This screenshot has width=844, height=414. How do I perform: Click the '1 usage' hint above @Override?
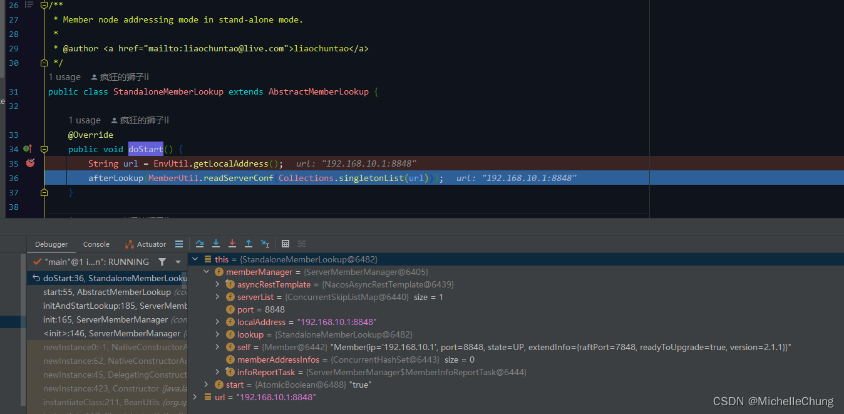pos(85,120)
